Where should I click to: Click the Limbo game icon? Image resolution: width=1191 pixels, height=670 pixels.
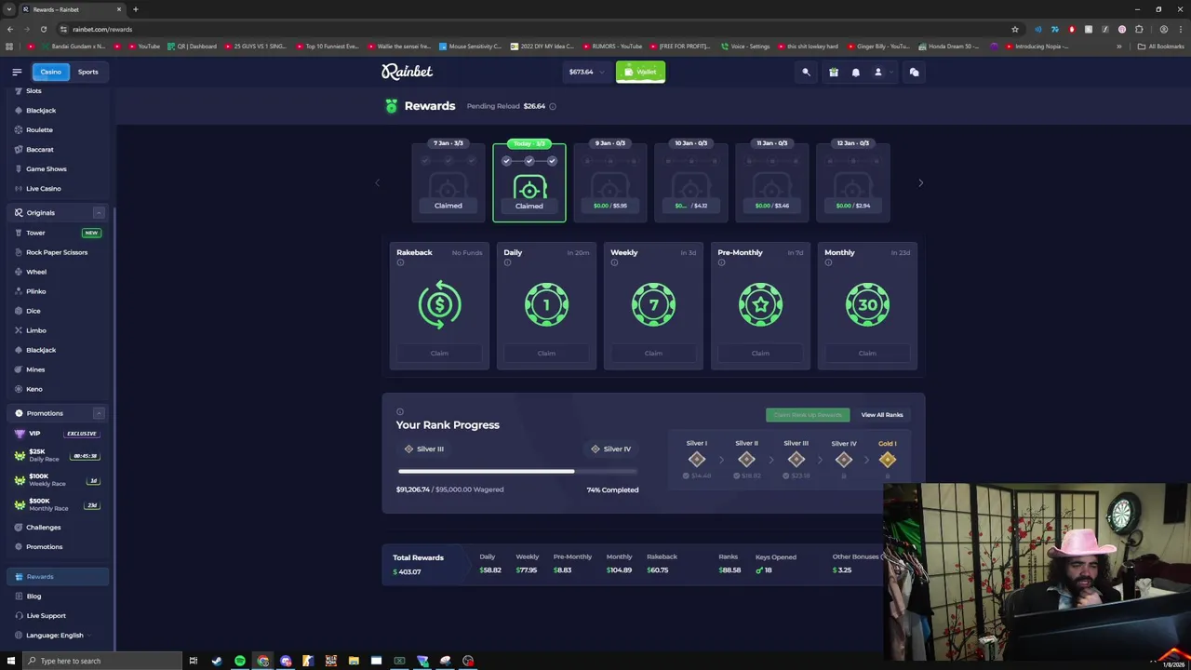point(19,330)
